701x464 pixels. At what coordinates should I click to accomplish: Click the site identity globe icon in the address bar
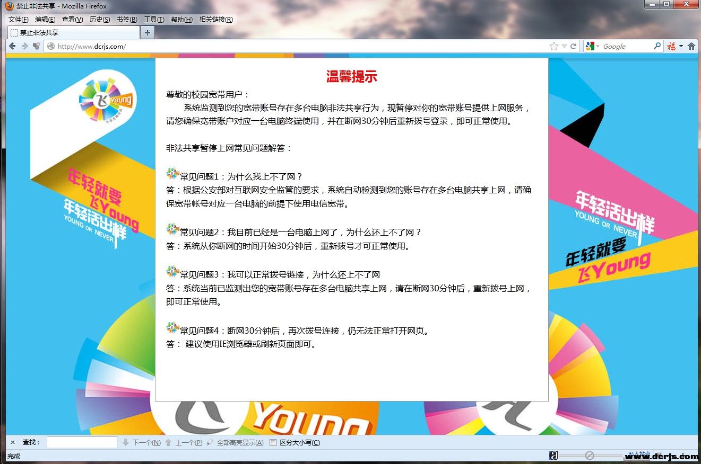[x=51, y=46]
